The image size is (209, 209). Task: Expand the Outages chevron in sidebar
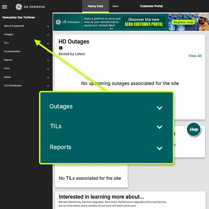(48, 35)
